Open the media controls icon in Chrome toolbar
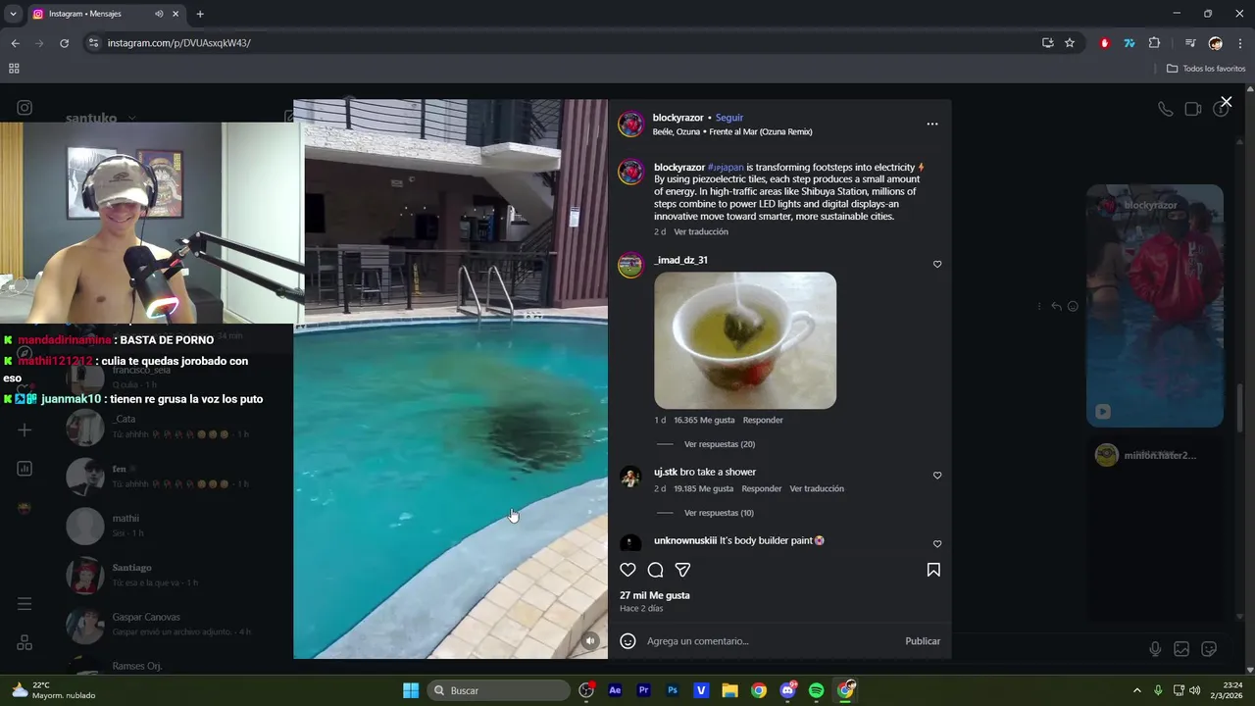1255x706 pixels. pyautogui.click(x=1190, y=43)
